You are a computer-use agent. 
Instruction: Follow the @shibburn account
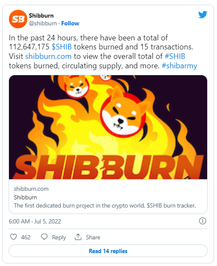point(70,23)
